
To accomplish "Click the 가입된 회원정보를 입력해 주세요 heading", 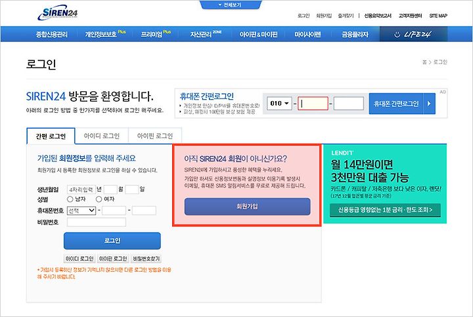I will [87, 158].
